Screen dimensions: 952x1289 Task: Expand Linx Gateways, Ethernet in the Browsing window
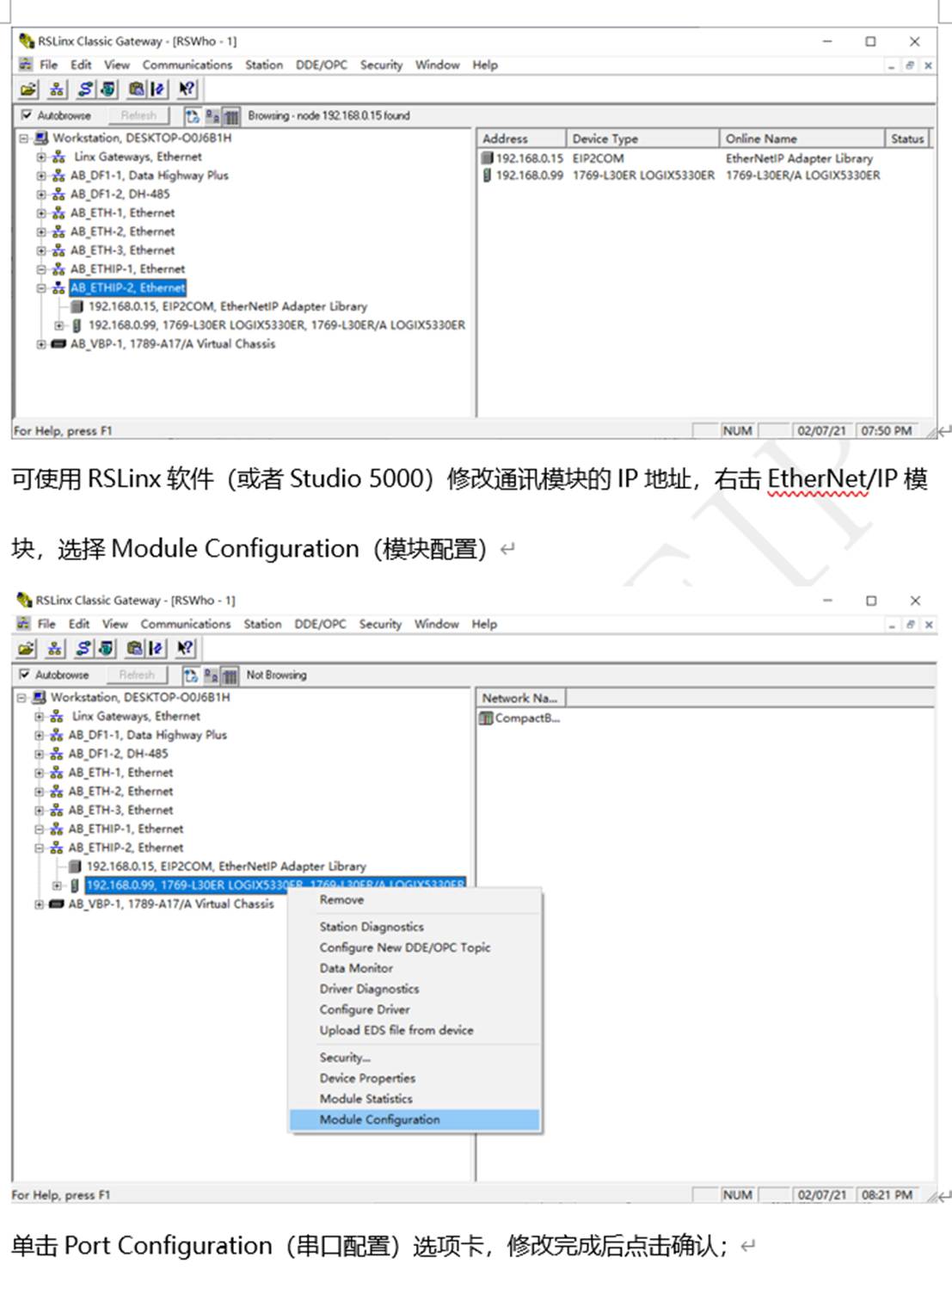[40, 157]
